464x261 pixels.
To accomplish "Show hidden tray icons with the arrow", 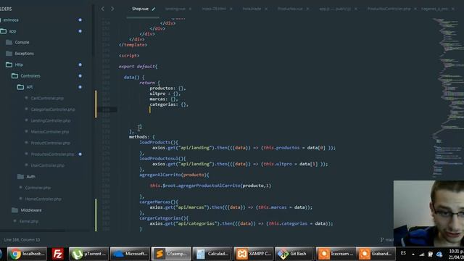I will pos(413,254).
